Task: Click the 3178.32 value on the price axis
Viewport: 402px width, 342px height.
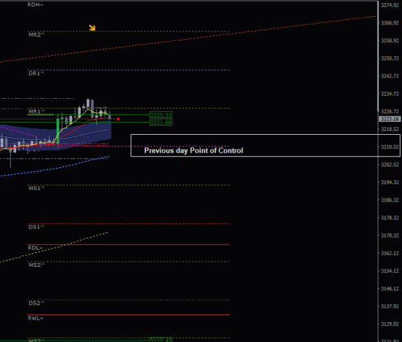Action: [x=390, y=218]
